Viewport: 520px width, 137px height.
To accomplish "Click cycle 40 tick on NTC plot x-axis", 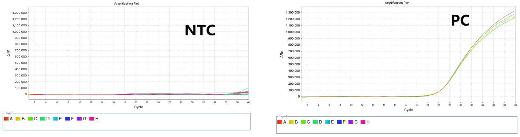I will click(248, 102).
